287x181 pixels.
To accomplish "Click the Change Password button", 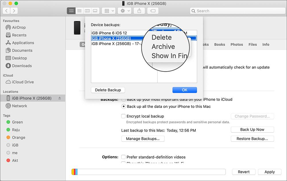I will [x=252, y=116].
